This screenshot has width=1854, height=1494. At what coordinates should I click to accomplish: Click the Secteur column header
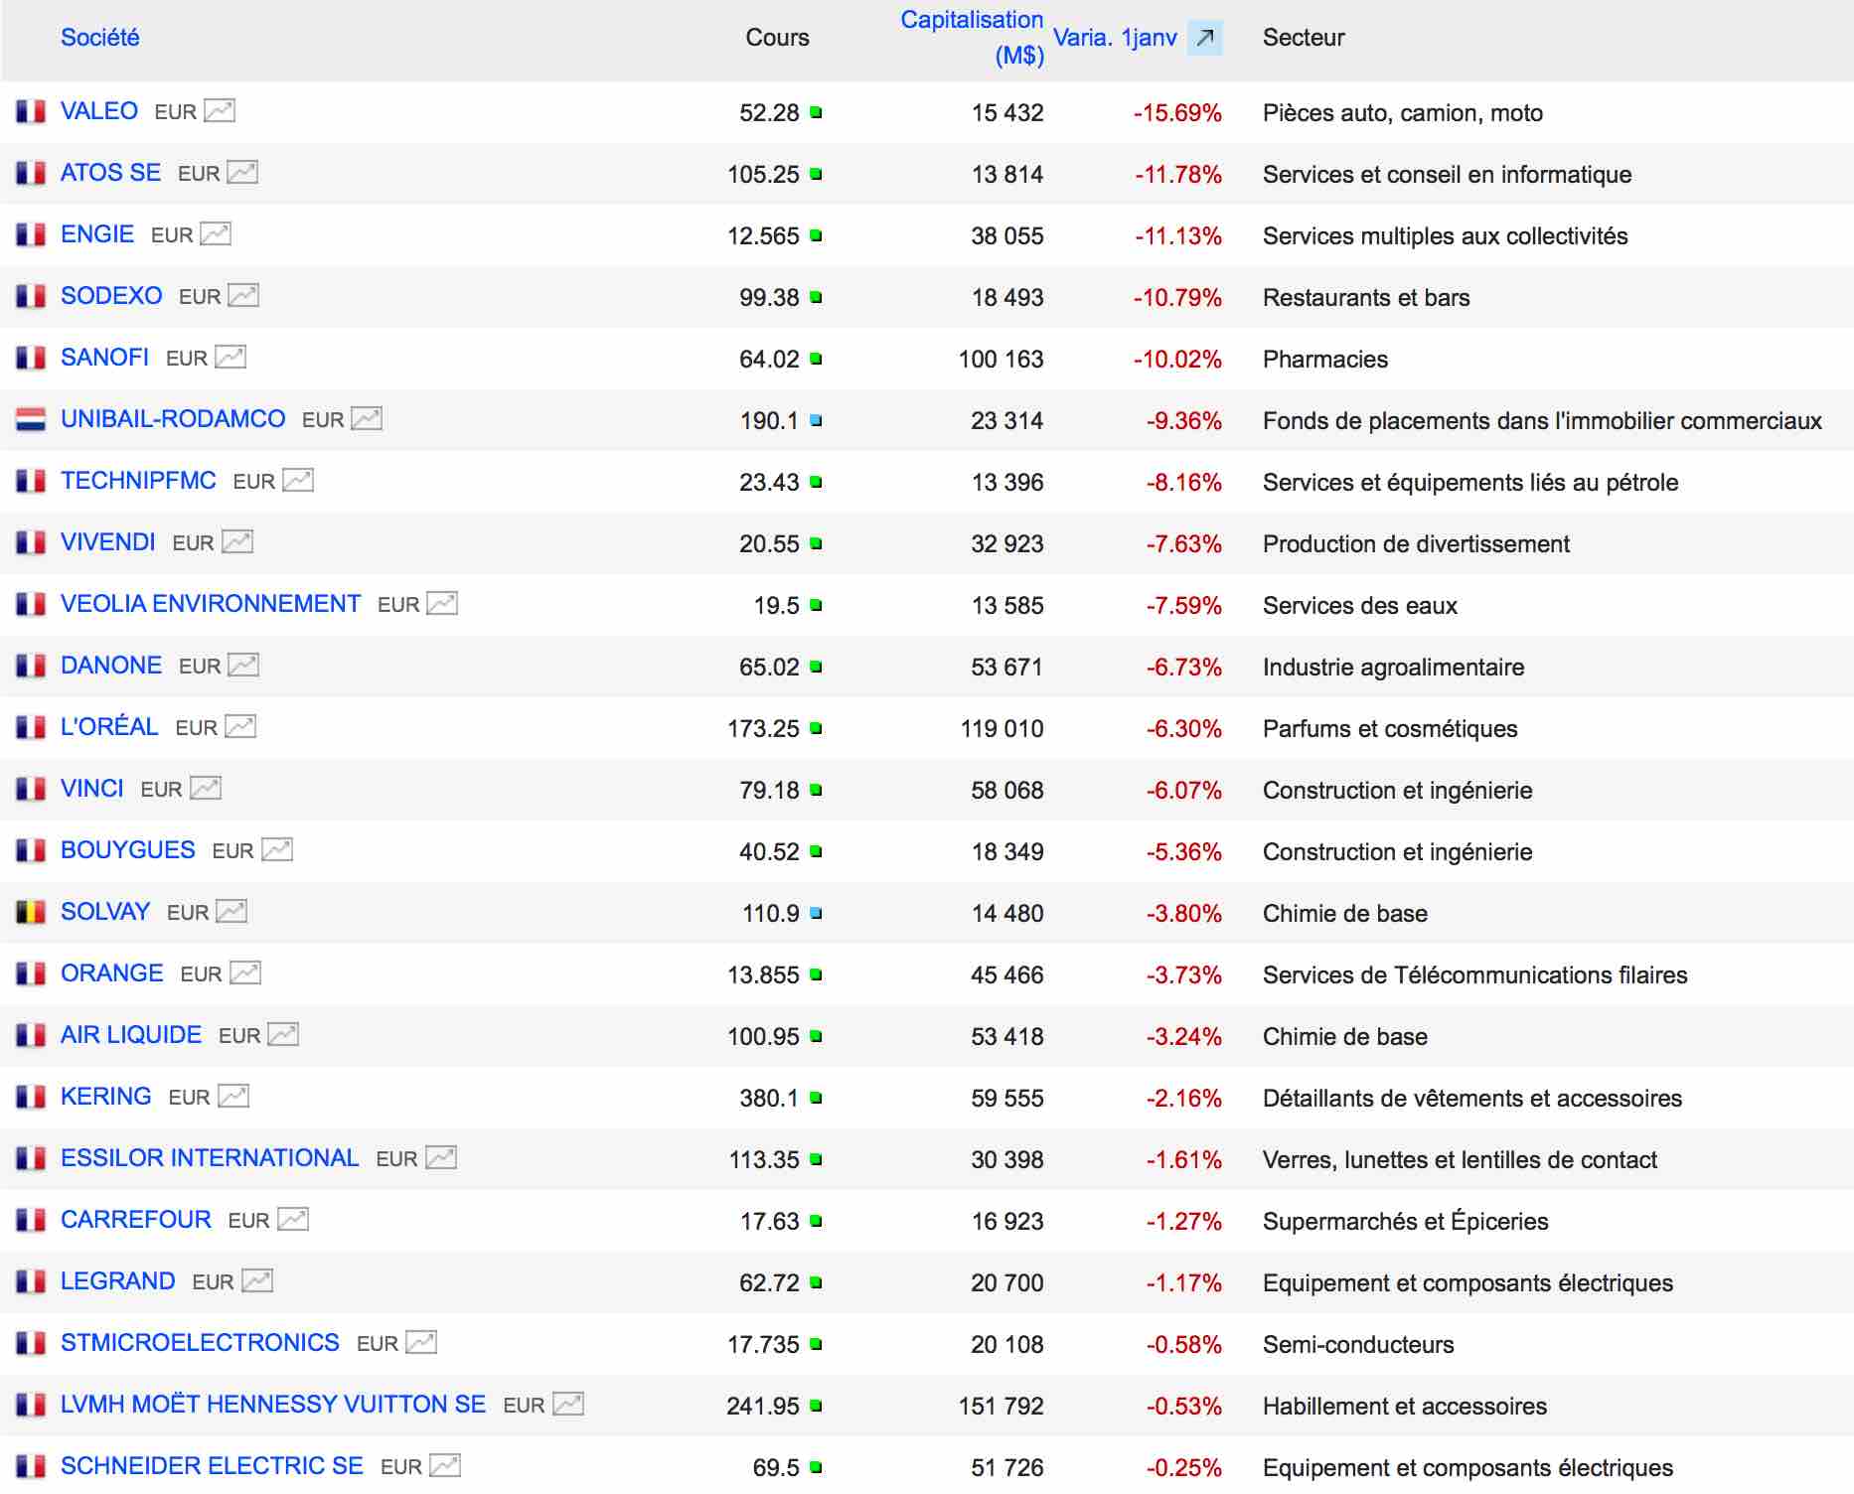point(1304,38)
